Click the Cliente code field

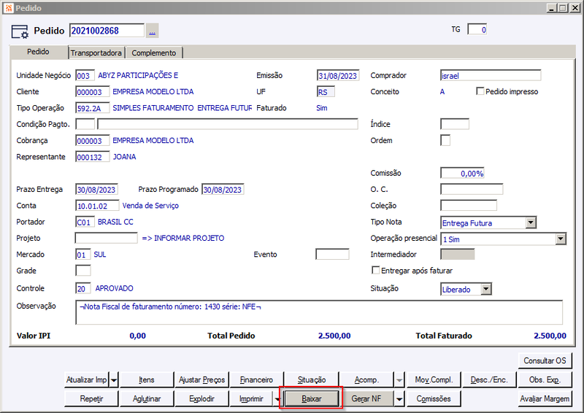pyautogui.click(x=93, y=92)
